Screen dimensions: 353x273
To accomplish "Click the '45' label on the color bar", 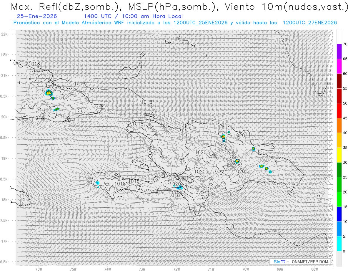I will [345, 118].
